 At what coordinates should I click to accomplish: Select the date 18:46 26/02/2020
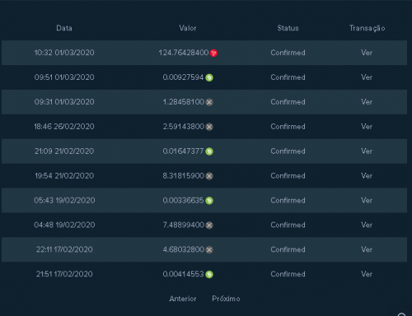64,127
